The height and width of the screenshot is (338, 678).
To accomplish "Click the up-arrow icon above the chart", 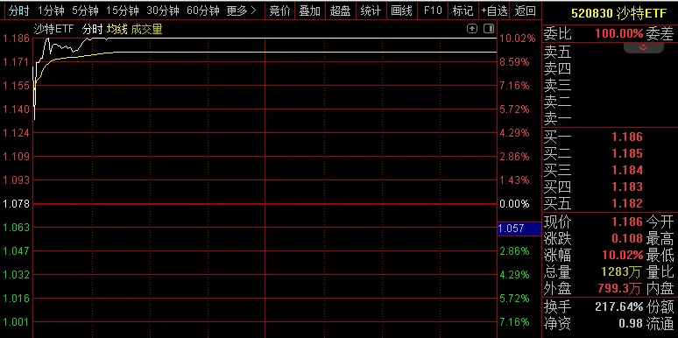I will pyautogui.click(x=472, y=29).
